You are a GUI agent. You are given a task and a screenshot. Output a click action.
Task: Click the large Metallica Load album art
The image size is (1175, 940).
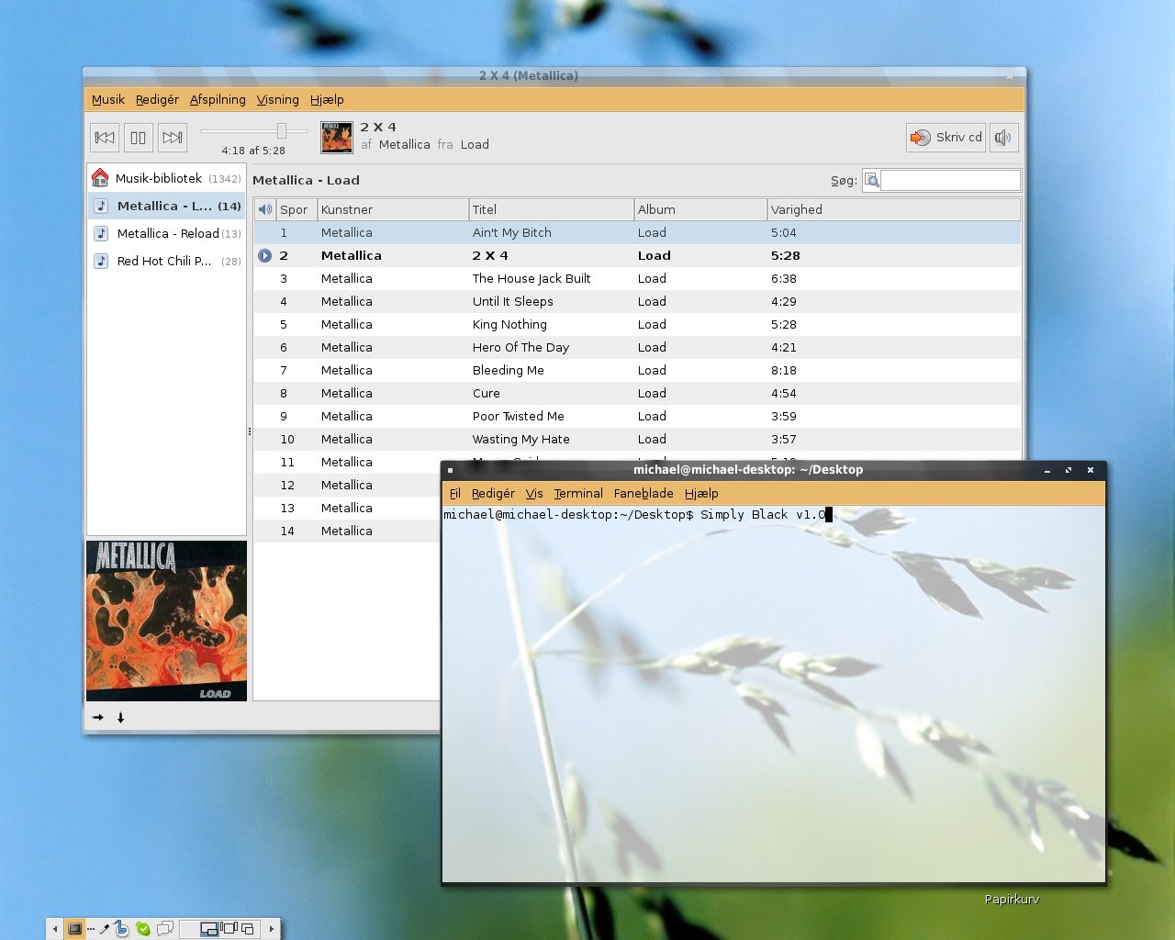pyautogui.click(x=166, y=621)
